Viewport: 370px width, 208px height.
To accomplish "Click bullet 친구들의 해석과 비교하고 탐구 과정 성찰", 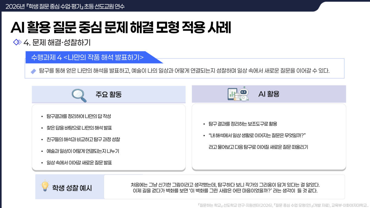I will 83,139.
